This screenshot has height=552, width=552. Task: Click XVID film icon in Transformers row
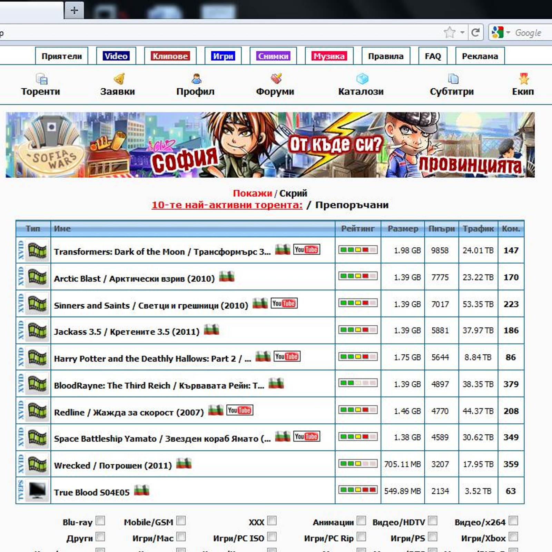pos(37,250)
